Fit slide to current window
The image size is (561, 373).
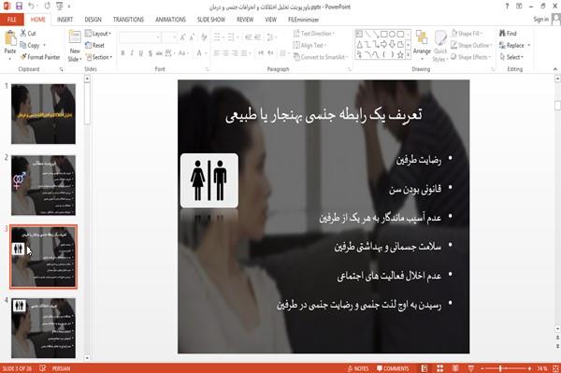556,368
